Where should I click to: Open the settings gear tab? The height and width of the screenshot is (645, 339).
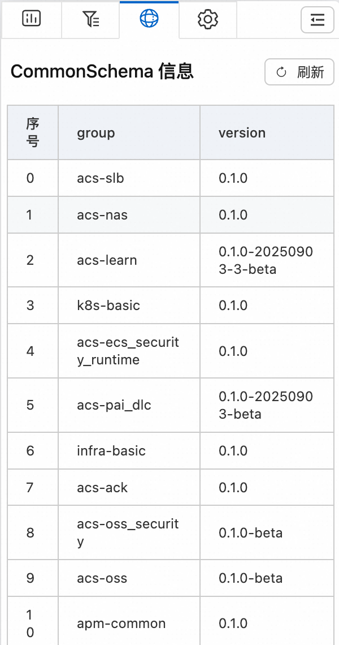pos(208,19)
